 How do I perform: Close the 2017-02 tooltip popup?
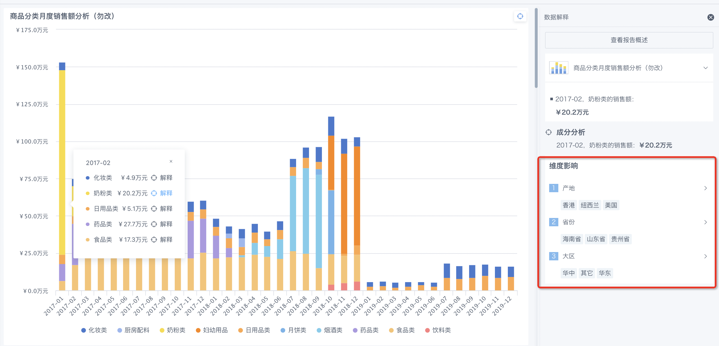[171, 161]
